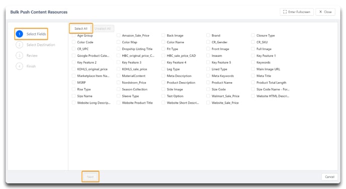Click the step 4 circle icon
This screenshot has height=189, width=346.
pos(20,66)
